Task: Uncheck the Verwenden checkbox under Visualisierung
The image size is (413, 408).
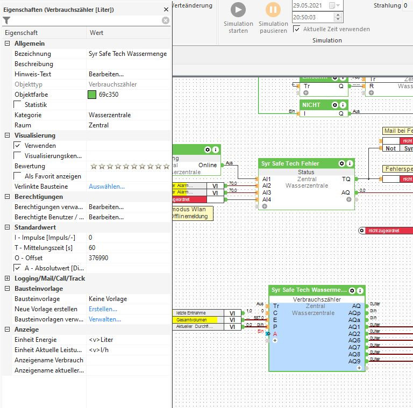Action: click(x=18, y=145)
